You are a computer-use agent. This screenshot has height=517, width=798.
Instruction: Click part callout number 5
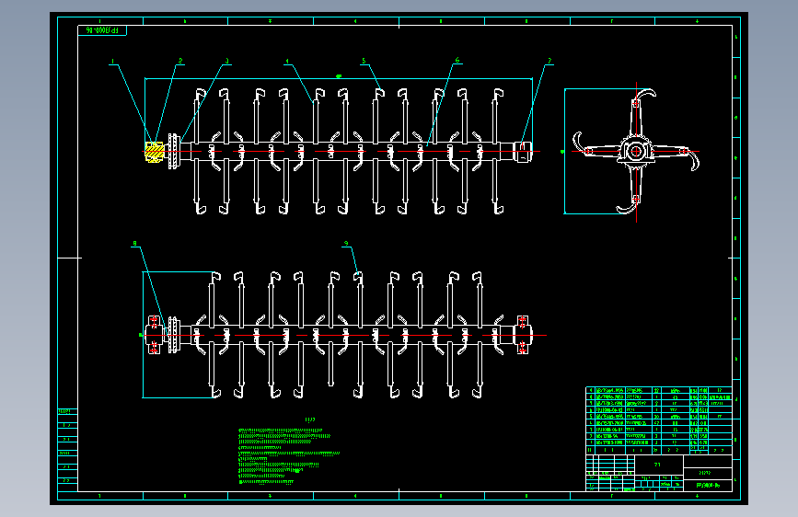pyautogui.click(x=364, y=61)
